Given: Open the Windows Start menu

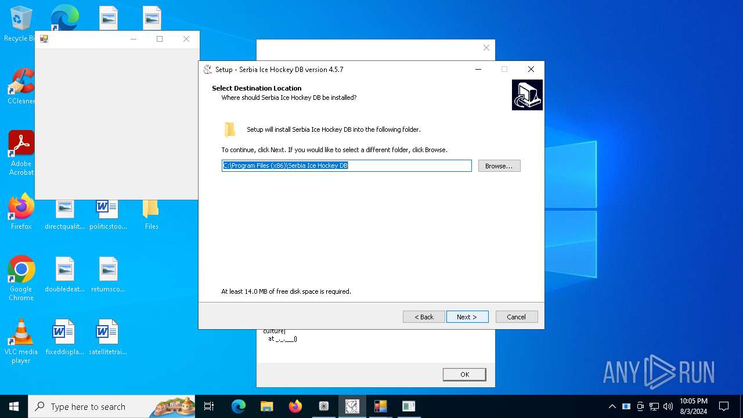Looking at the screenshot, I should 14,406.
